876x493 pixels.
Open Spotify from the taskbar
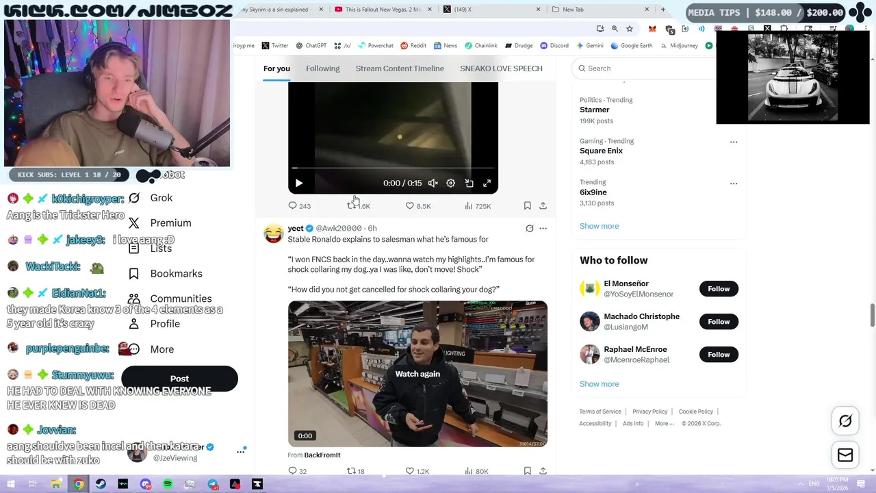point(168,484)
